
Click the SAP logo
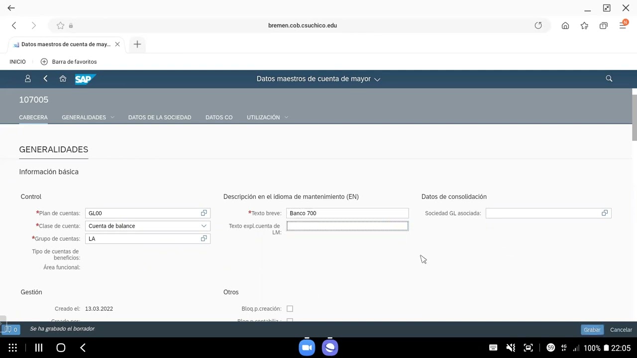pos(85,79)
